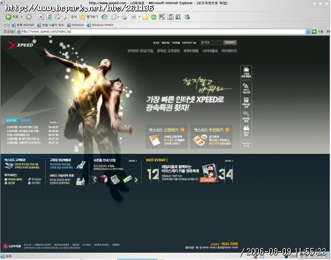Select the first (active) notice tab

tap(11, 121)
